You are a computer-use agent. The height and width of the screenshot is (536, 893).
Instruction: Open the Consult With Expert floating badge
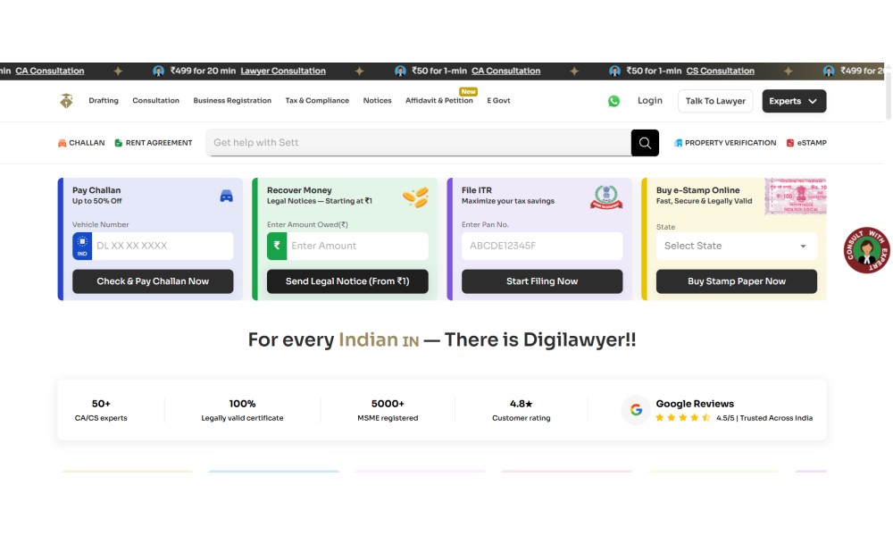[866, 250]
